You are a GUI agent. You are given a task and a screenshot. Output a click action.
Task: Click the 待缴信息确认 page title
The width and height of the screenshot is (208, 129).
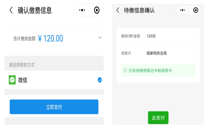click(139, 10)
